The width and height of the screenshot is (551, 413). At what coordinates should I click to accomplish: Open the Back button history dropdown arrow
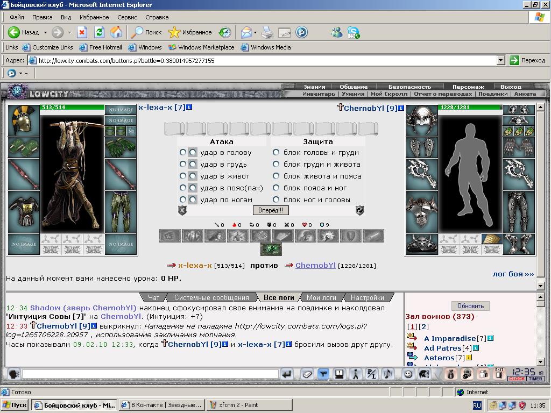point(45,32)
